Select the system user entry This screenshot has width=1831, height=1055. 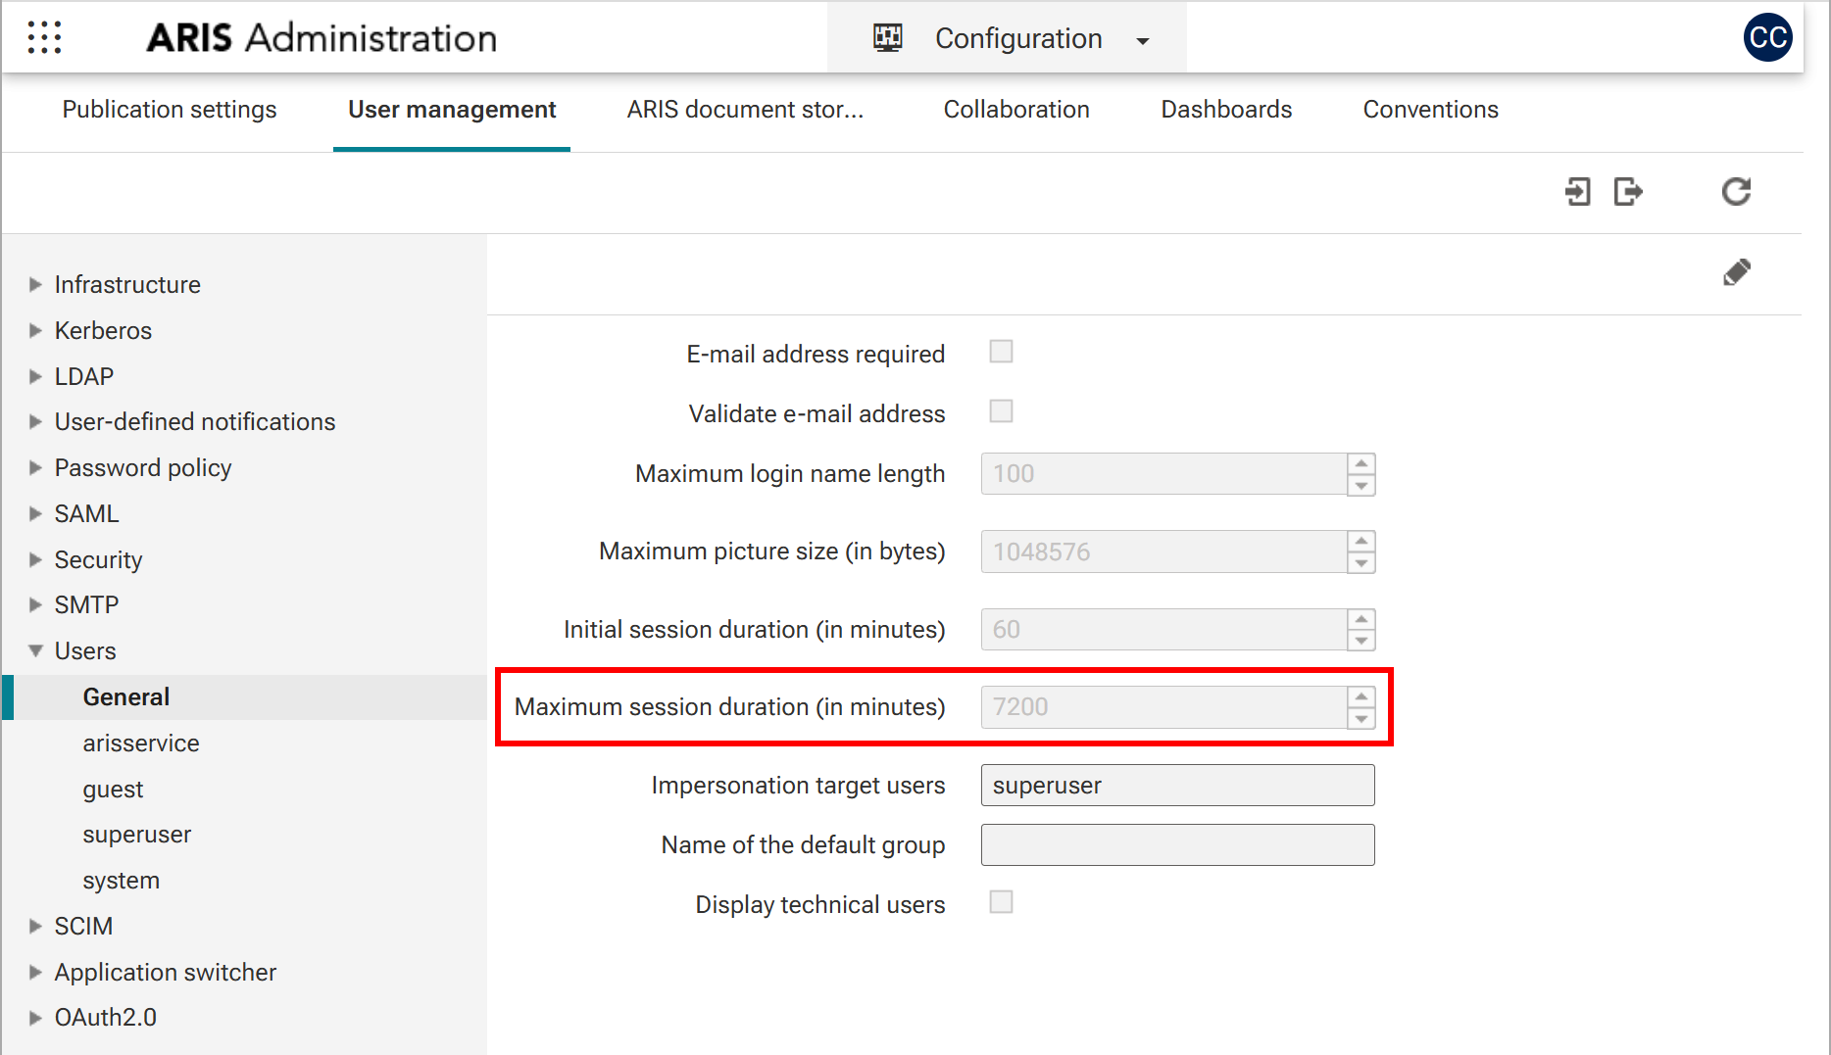[x=122, y=881]
